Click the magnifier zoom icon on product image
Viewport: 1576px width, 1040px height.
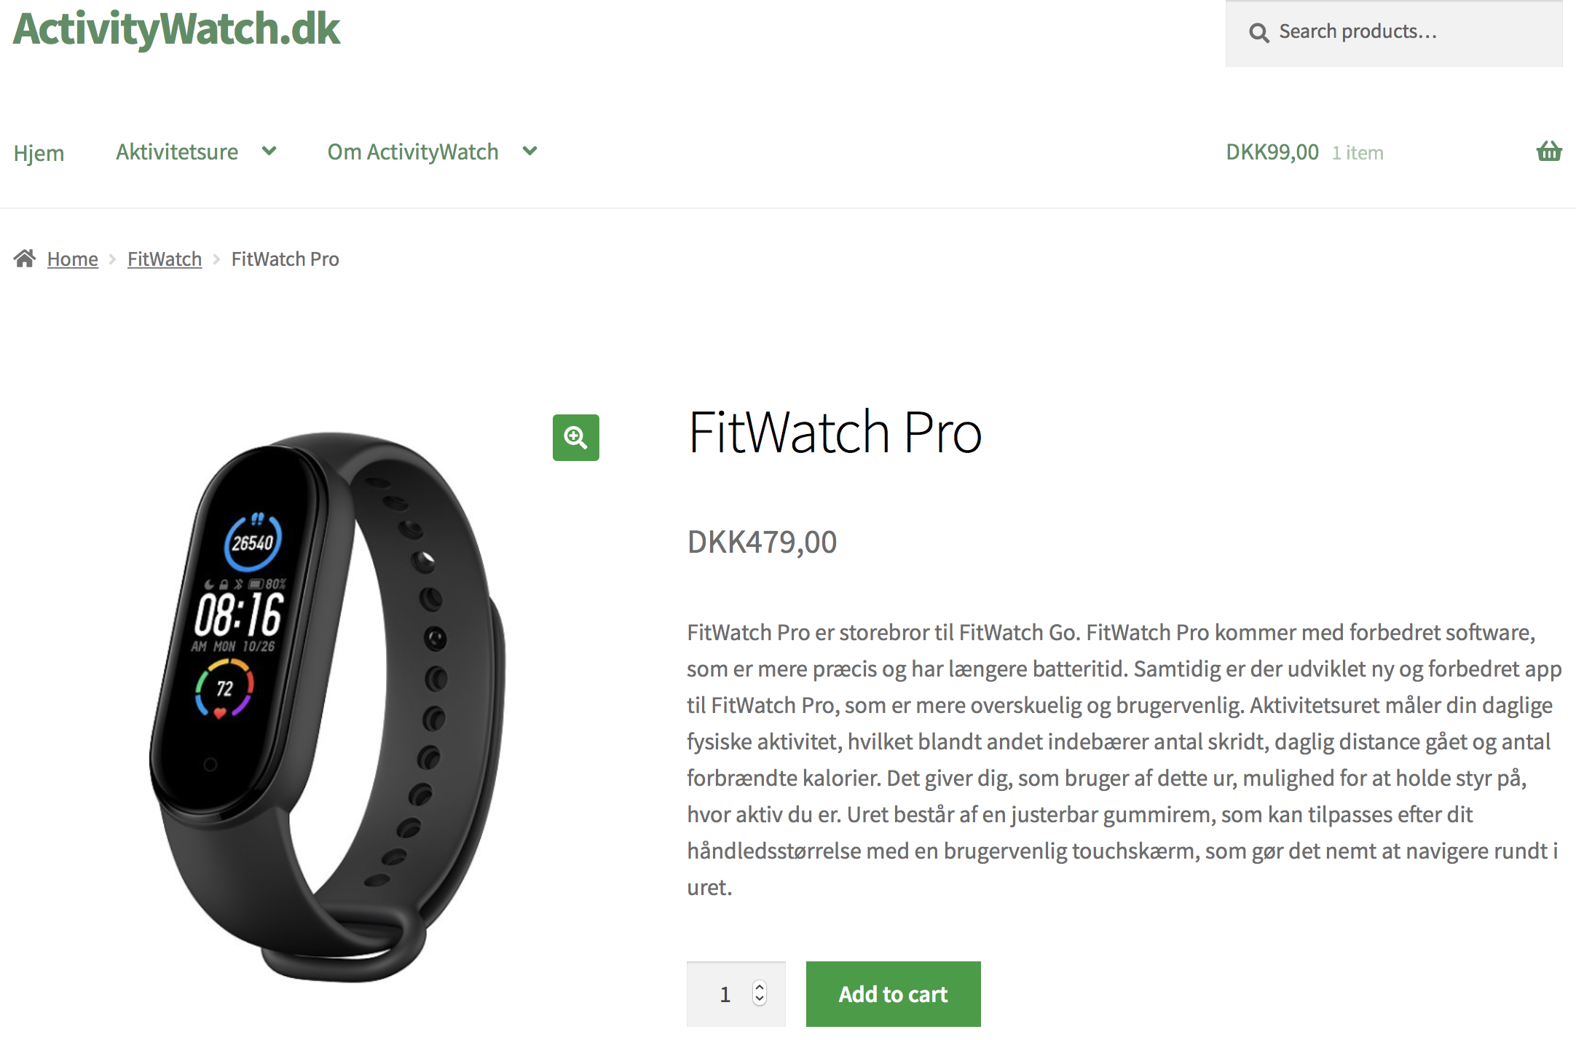[x=575, y=438]
